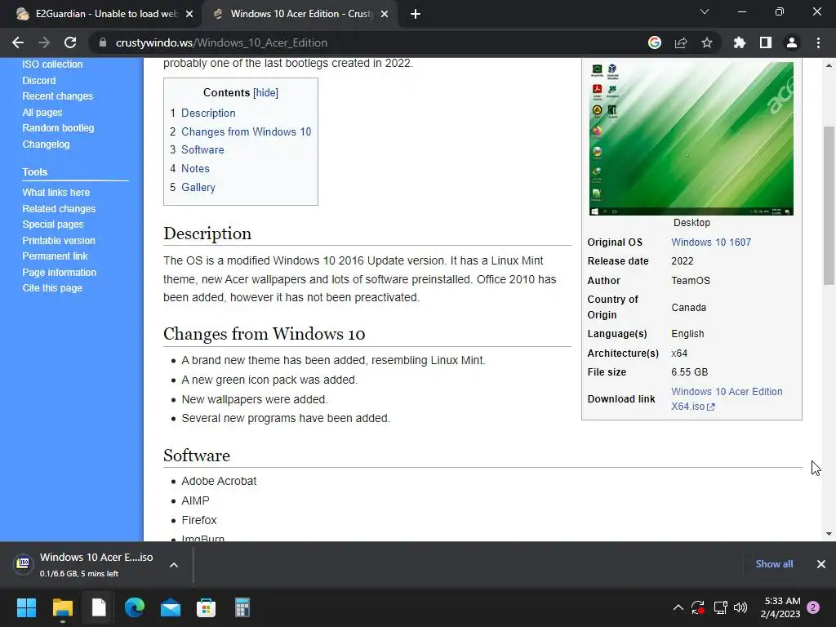Close the downloads bar
The image size is (836, 627).
pyautogui.click(x=821, y=564)
